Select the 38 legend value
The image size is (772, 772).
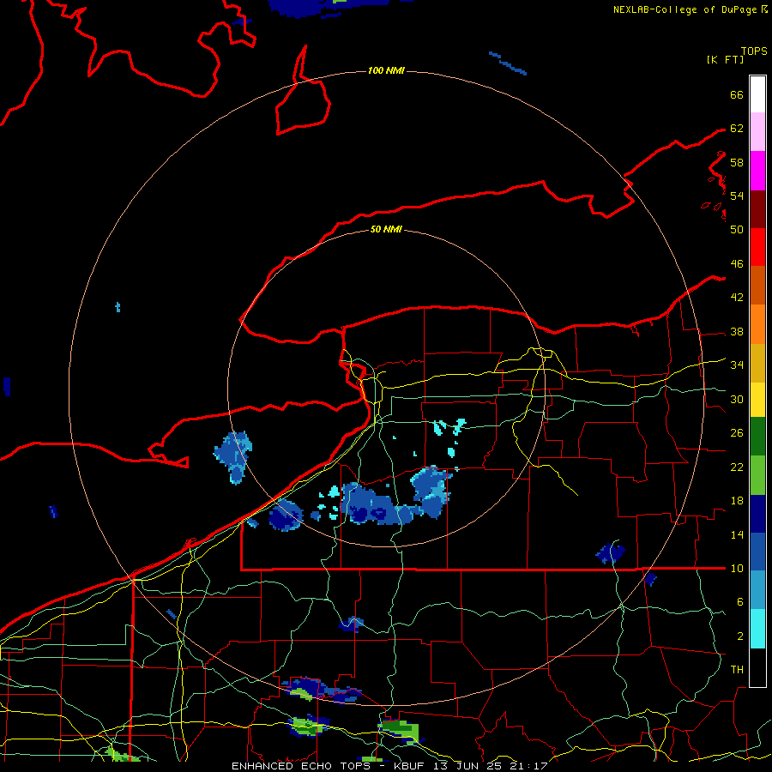737,331
